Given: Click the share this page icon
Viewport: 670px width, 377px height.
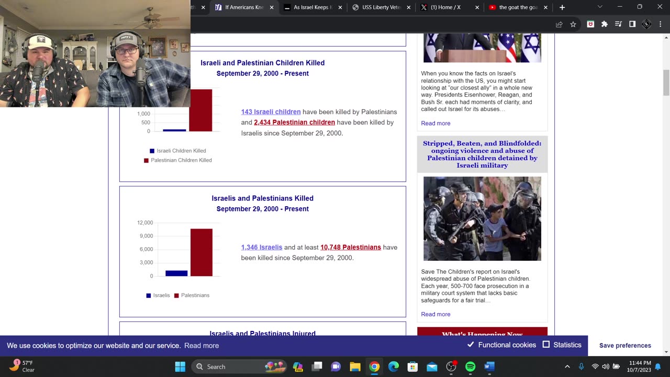Looking at the screenshot, I should (559, 24).
